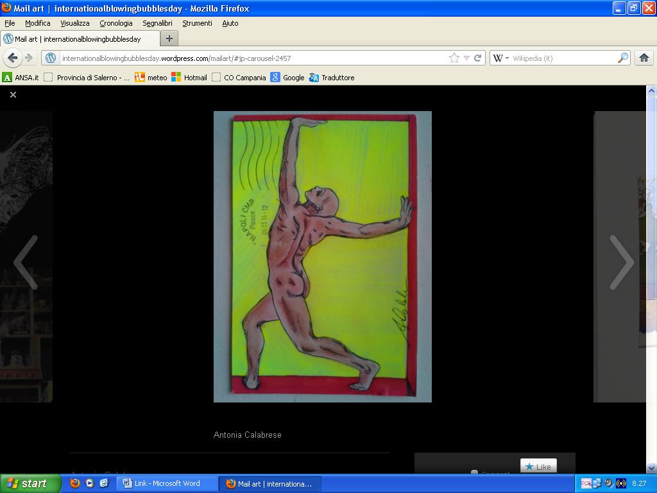Open the Cronologia menu
Image resolution: width=657 pixels, height=493 pixels.
[115, 23]
